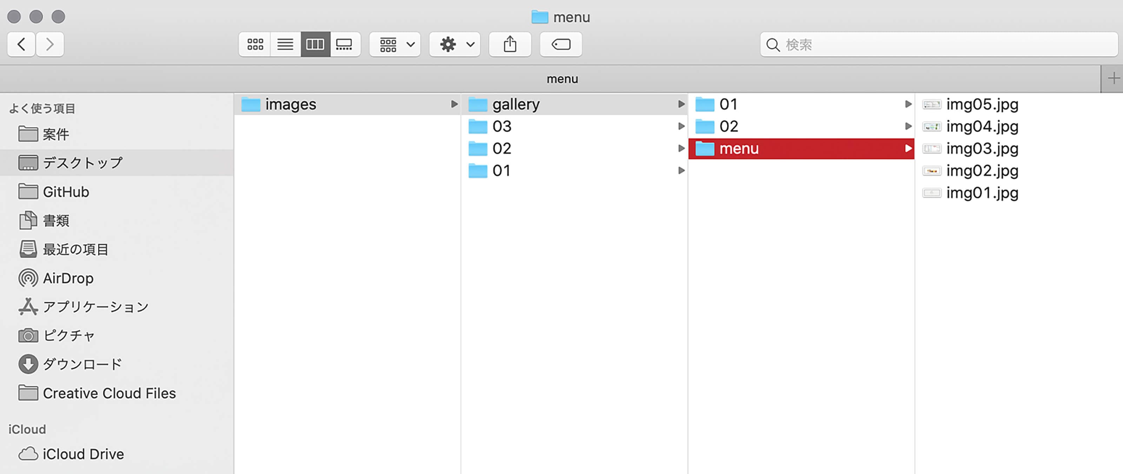The height and width of the screenshot is (474, 1123).
Task: Switch to icon view mode
Action: coord(255,44)
